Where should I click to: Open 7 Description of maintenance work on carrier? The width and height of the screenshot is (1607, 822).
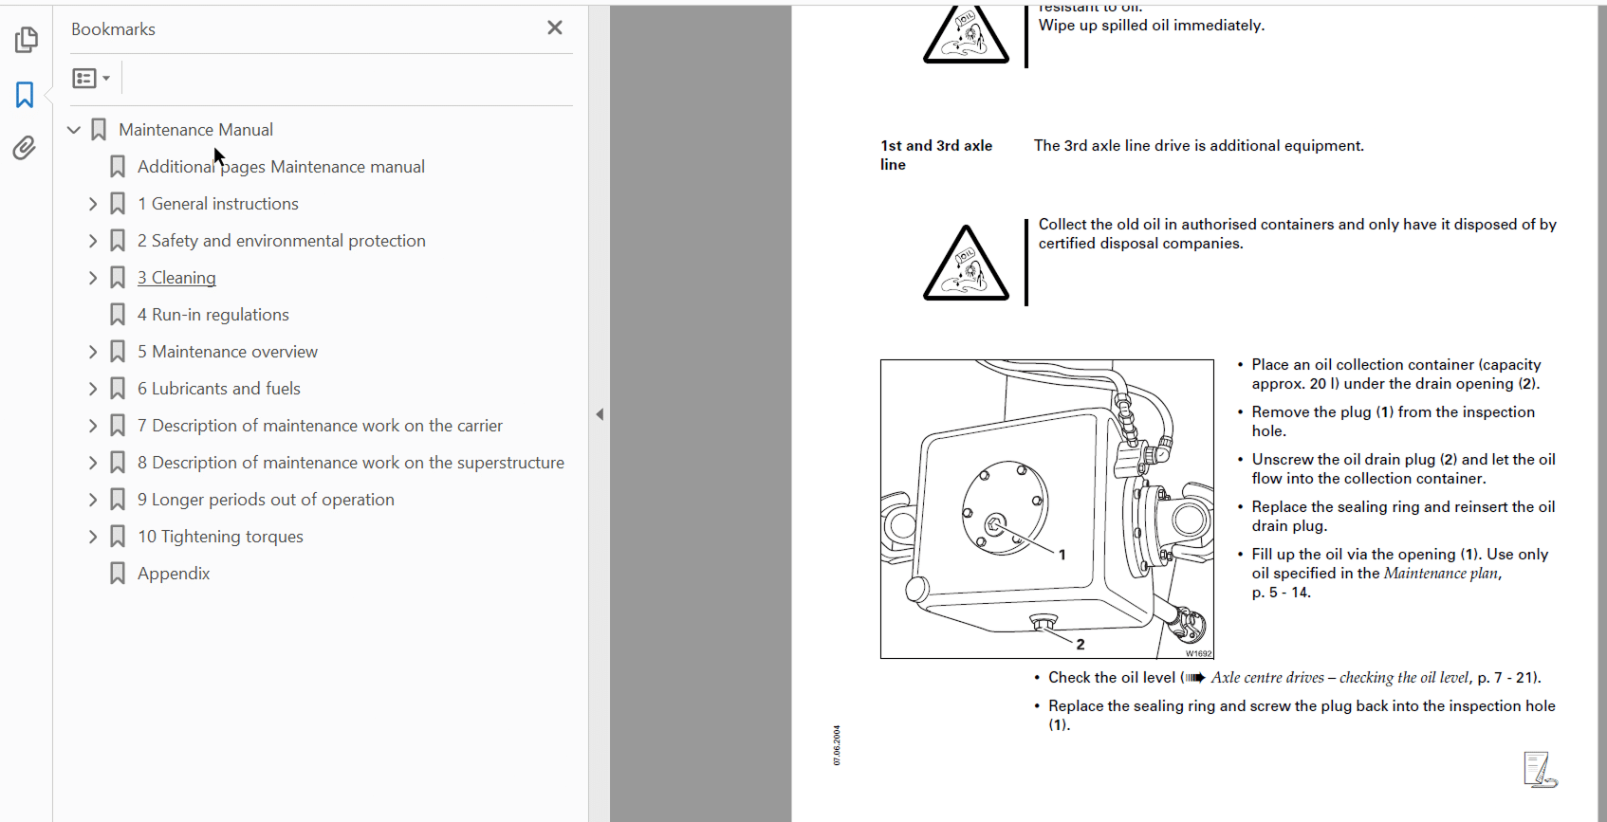pos(320,426)
